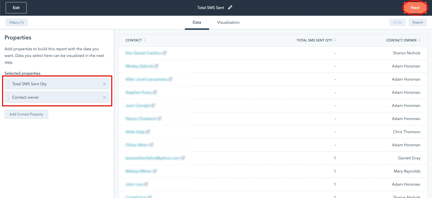The width and height of the screenshot is (432, 198).
Task: Select the Total SMS Sent report title
Action: pyautogui.click(x=211, y=8)
